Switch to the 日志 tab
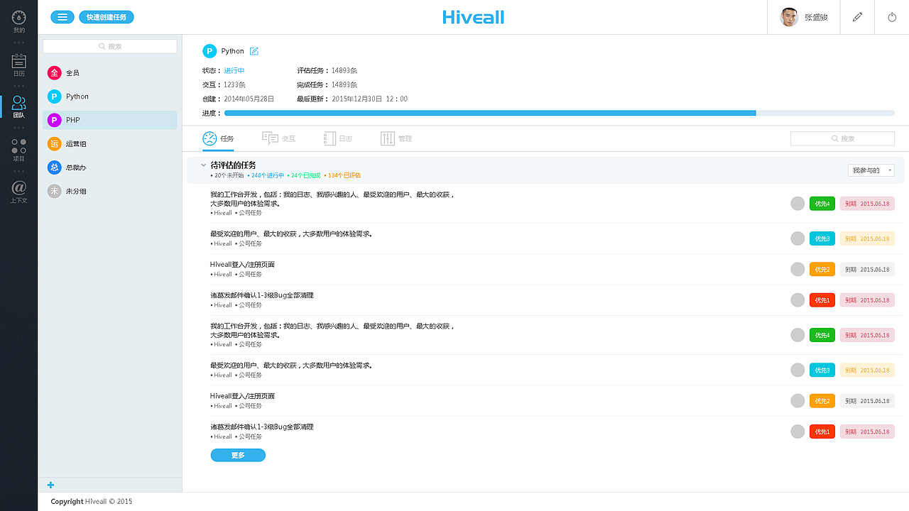The image size is (909, 511). coord(337,138)
